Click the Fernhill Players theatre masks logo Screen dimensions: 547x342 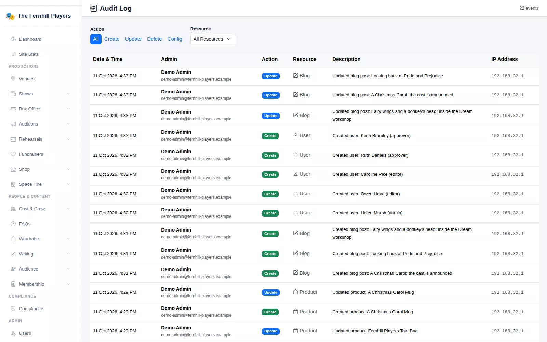tap(10, 16)
